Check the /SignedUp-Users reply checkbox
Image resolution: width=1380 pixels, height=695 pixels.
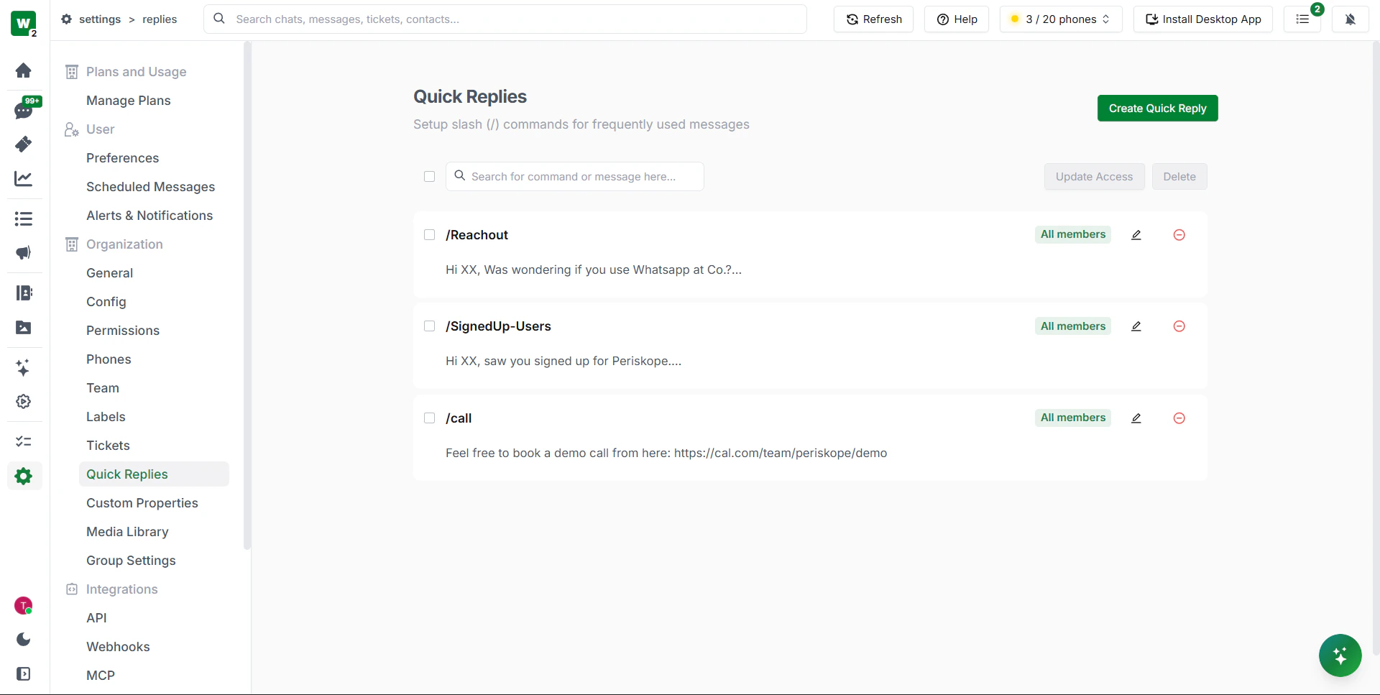click(x=430, y=326)
